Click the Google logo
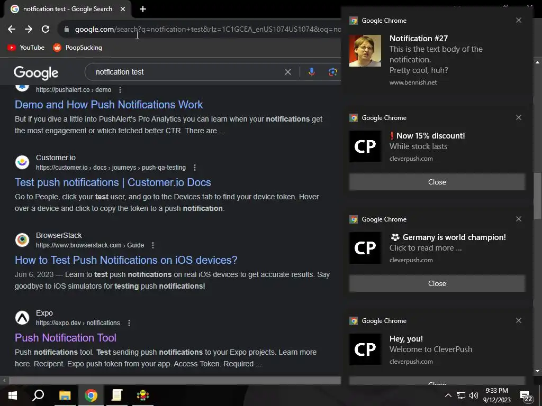The image size is (542, 406). coord(36,72)
